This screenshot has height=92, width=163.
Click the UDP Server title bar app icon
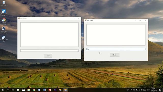pyautogui.click(x=19, y=18)
